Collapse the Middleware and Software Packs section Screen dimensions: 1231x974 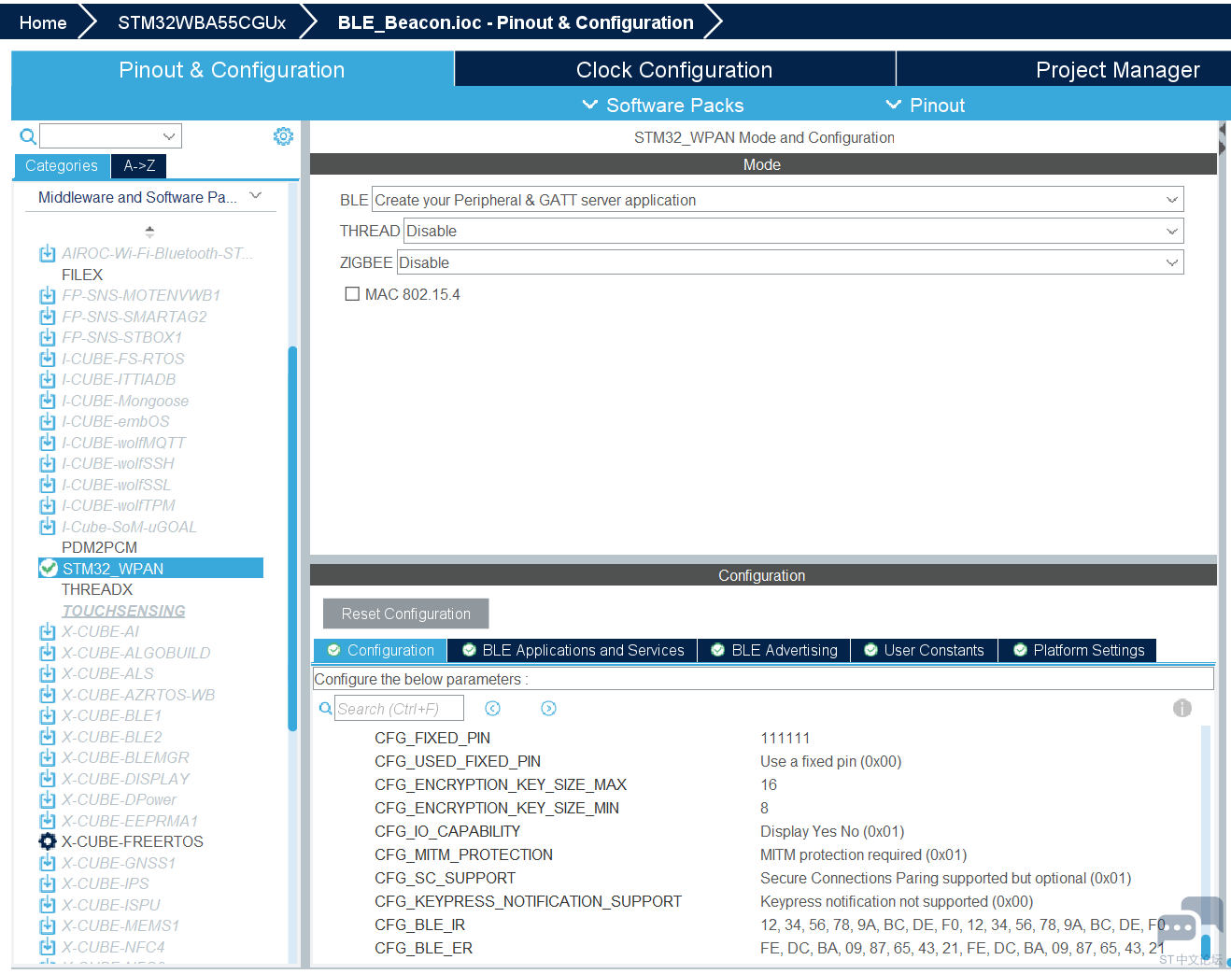(256, 196)
